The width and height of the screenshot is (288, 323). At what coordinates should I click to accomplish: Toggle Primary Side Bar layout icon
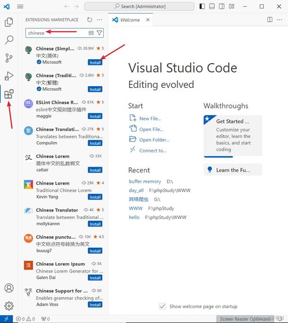click(x=202, y=6)
